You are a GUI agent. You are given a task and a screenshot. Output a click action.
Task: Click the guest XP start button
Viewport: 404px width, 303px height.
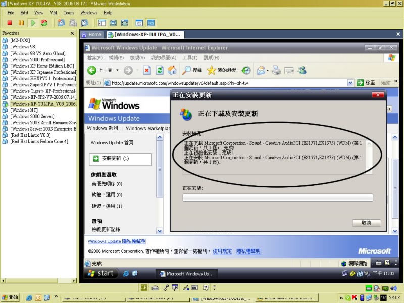pos(102,273)
